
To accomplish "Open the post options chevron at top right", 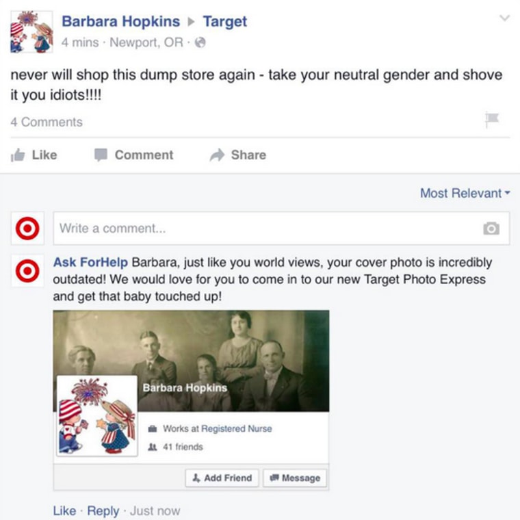I will pos(504,18).
